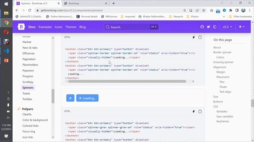Select Spinners in the sidebar
The height and width of the screenshot is (142, 254).
(28, 88)
